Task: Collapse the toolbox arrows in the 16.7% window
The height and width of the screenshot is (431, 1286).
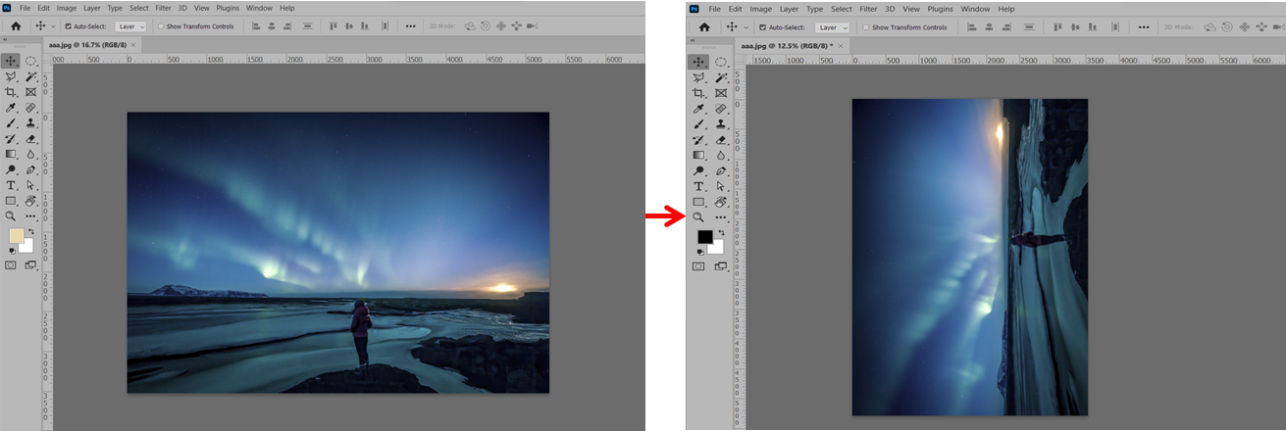Action: 5,39
